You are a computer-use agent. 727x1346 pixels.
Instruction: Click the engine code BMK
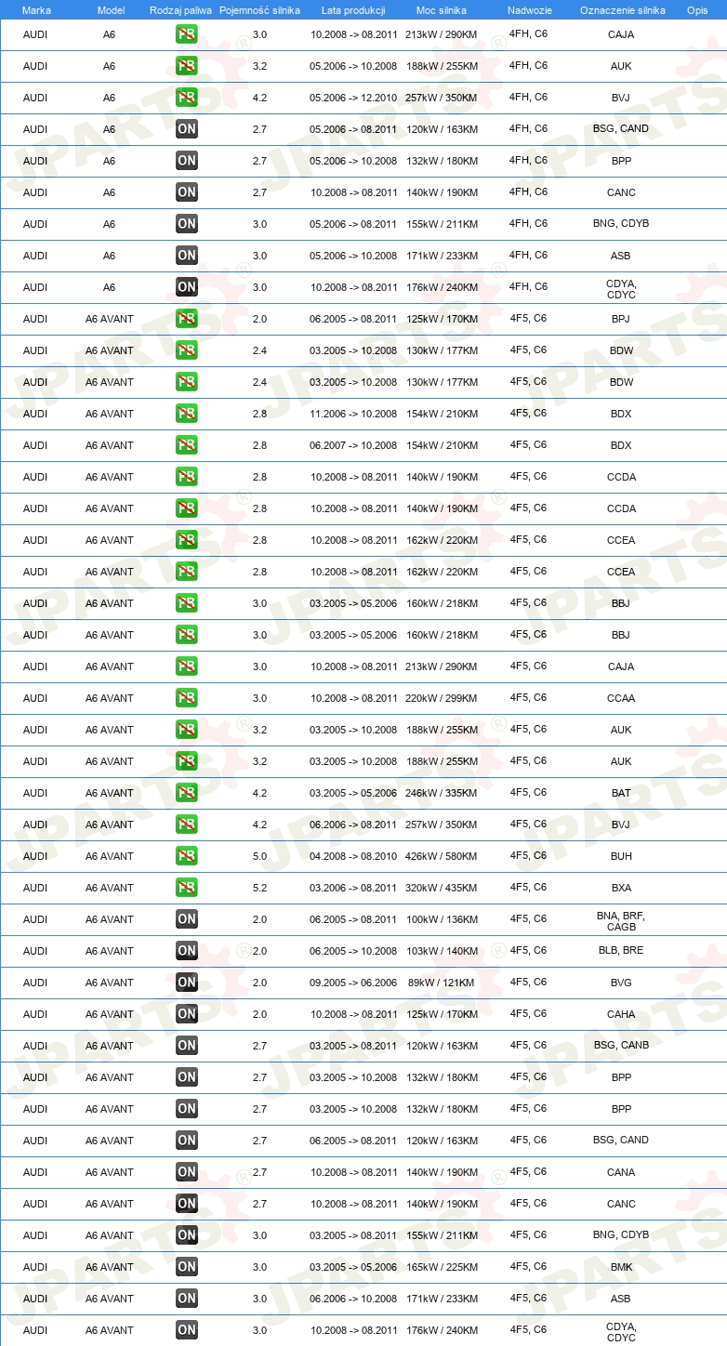pos(621,1268)
